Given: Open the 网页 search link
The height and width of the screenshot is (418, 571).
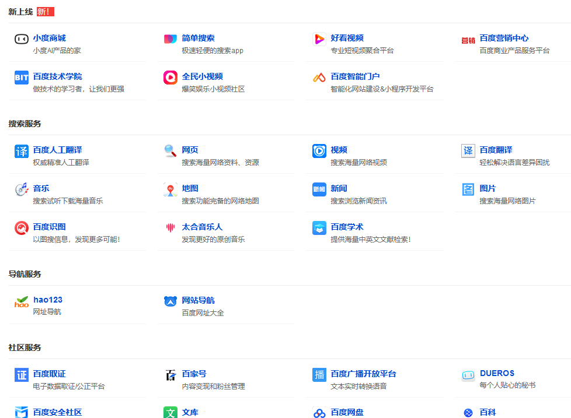Looking at the screenshot, I should tap(190, 150).
